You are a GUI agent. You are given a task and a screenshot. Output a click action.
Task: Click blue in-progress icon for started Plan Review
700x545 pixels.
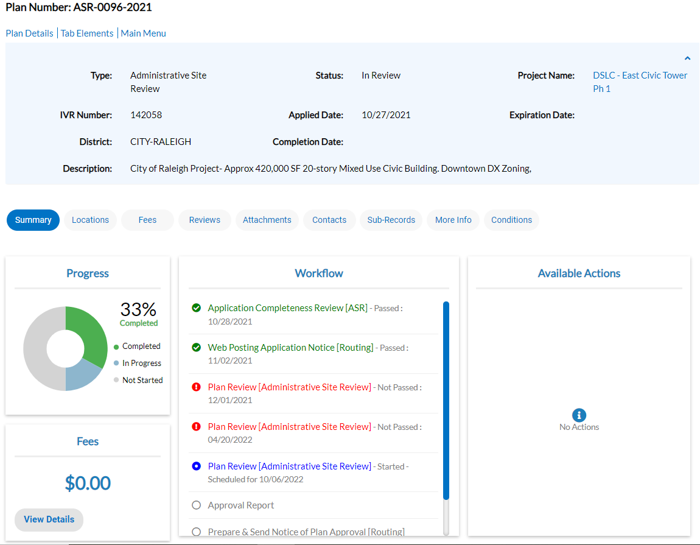pyautogui.click(x=196, y=466)
